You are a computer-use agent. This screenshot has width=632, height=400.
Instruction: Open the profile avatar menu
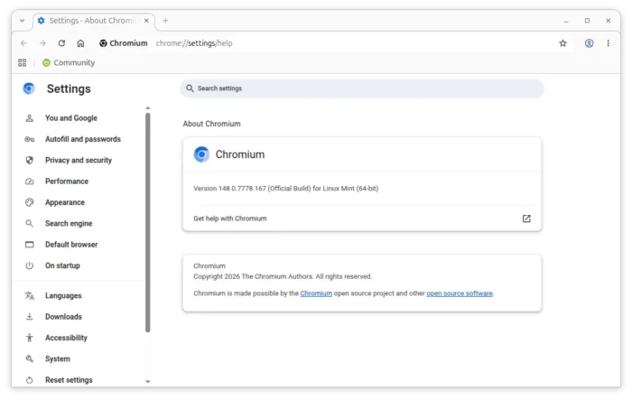[x=589, y=43]
